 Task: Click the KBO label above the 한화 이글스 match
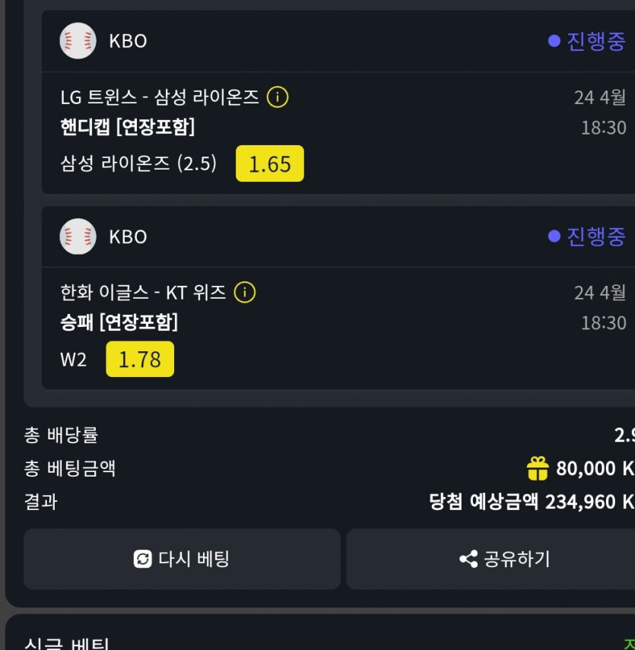[x=128, y=236]
